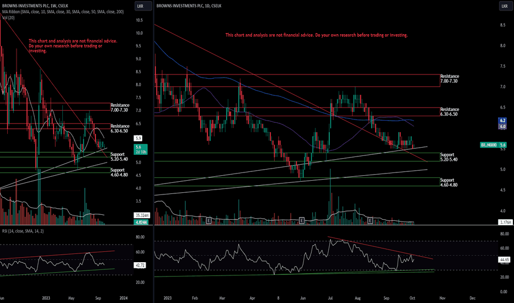Viewport: 514px width, 303px height.
Task: Click the 6.2 moving average price tag
Action: click(503, 120)
